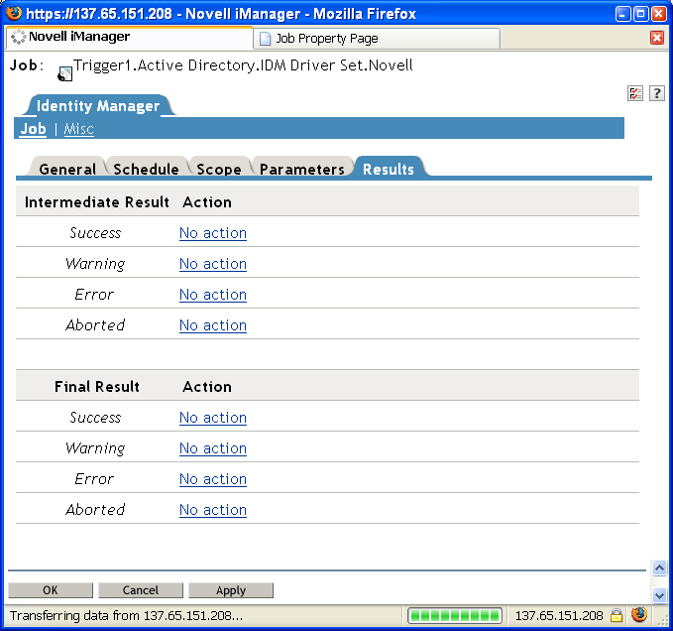The image size is (673, 631).
Task: Close the browser tab with red X
Action: [657, 38]
